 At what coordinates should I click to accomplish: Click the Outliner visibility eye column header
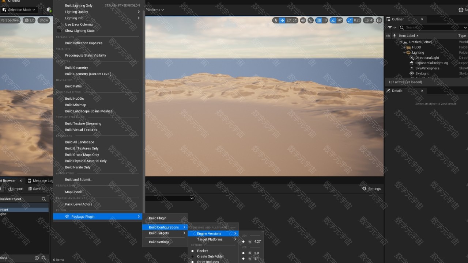coord(388,36)
